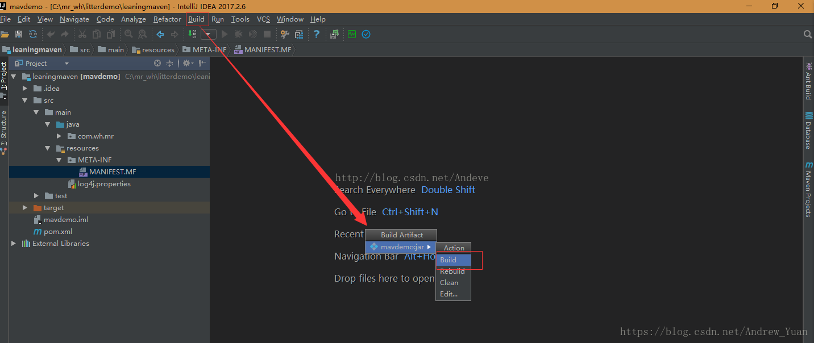This screenshot has width=814, height=343.
Task: Choose Rebuild in the Action submenu
Action: [x=453, y=271]
